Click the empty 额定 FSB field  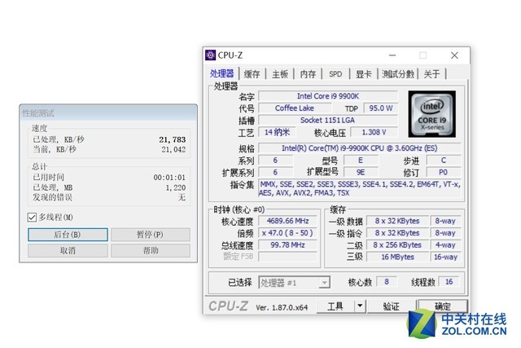click(x=287, y=257)
